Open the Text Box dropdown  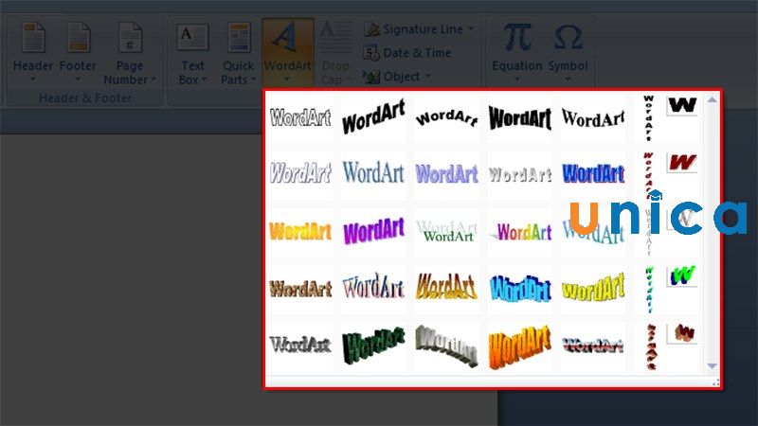(192, 54)
